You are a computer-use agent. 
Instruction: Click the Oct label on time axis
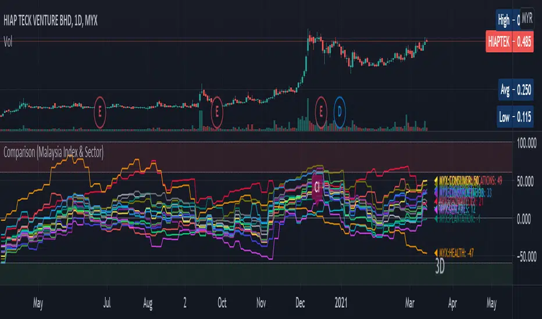222,303
